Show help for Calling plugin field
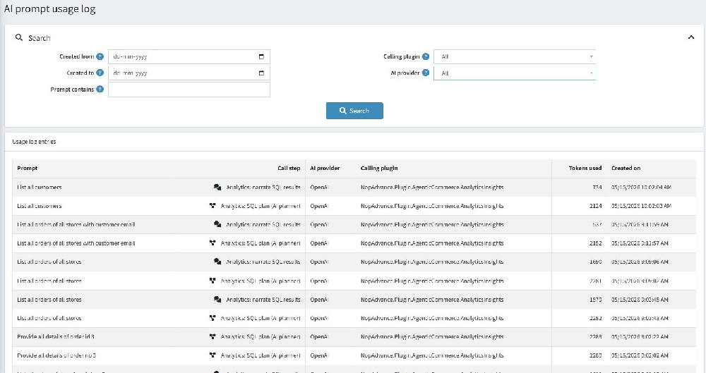 [x=426, y=56]
